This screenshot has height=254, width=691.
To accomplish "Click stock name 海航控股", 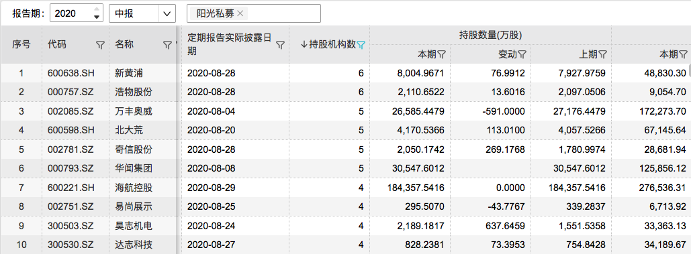I will coord(134,188).
